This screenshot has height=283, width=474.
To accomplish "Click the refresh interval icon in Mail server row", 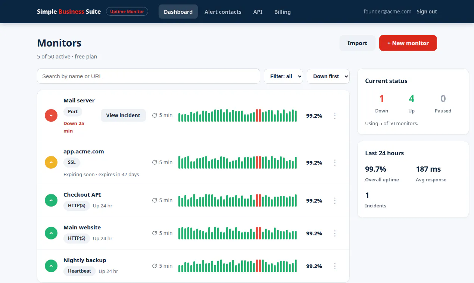I will click(155, 115).
